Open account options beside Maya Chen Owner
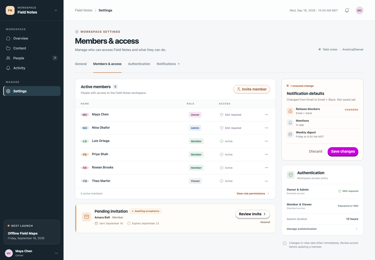 tap(56, 253)
